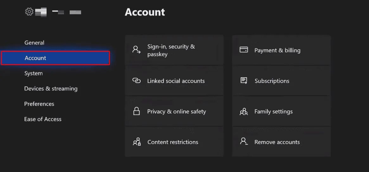This screenshot has width=369, height=172.
Task: Click the family group icon
Action: click(244, 111)
